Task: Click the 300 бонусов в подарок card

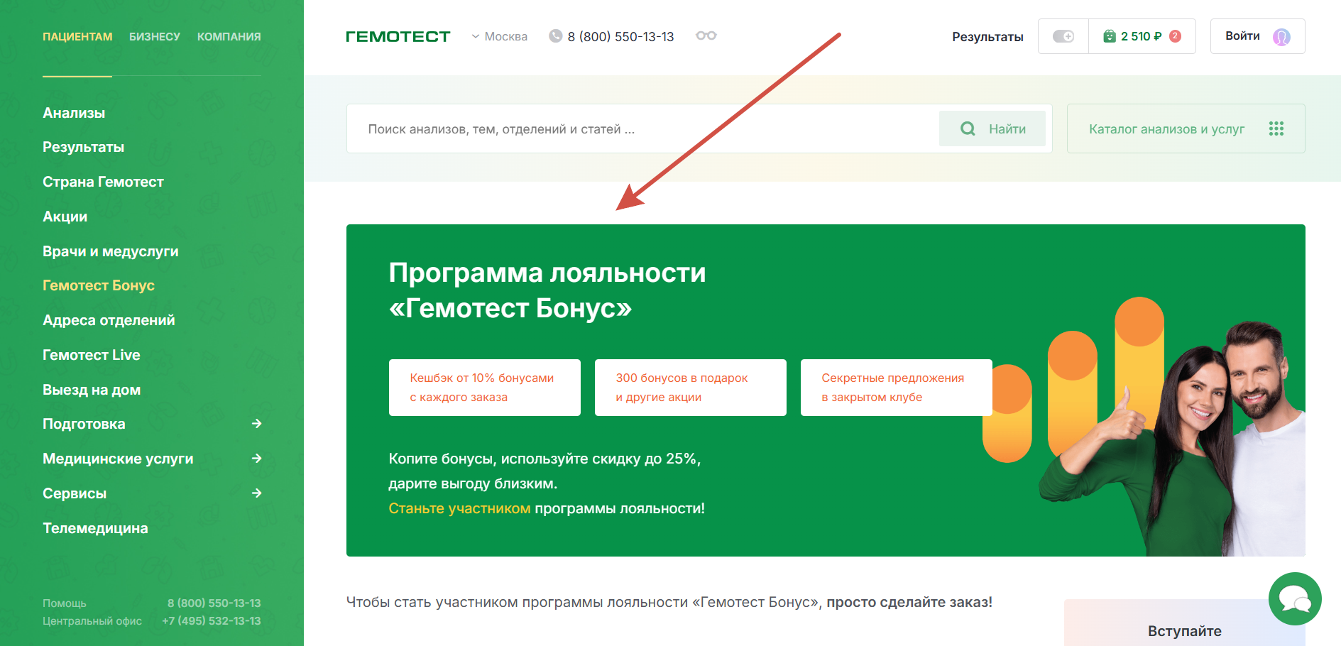Action: tap(690, 388)
